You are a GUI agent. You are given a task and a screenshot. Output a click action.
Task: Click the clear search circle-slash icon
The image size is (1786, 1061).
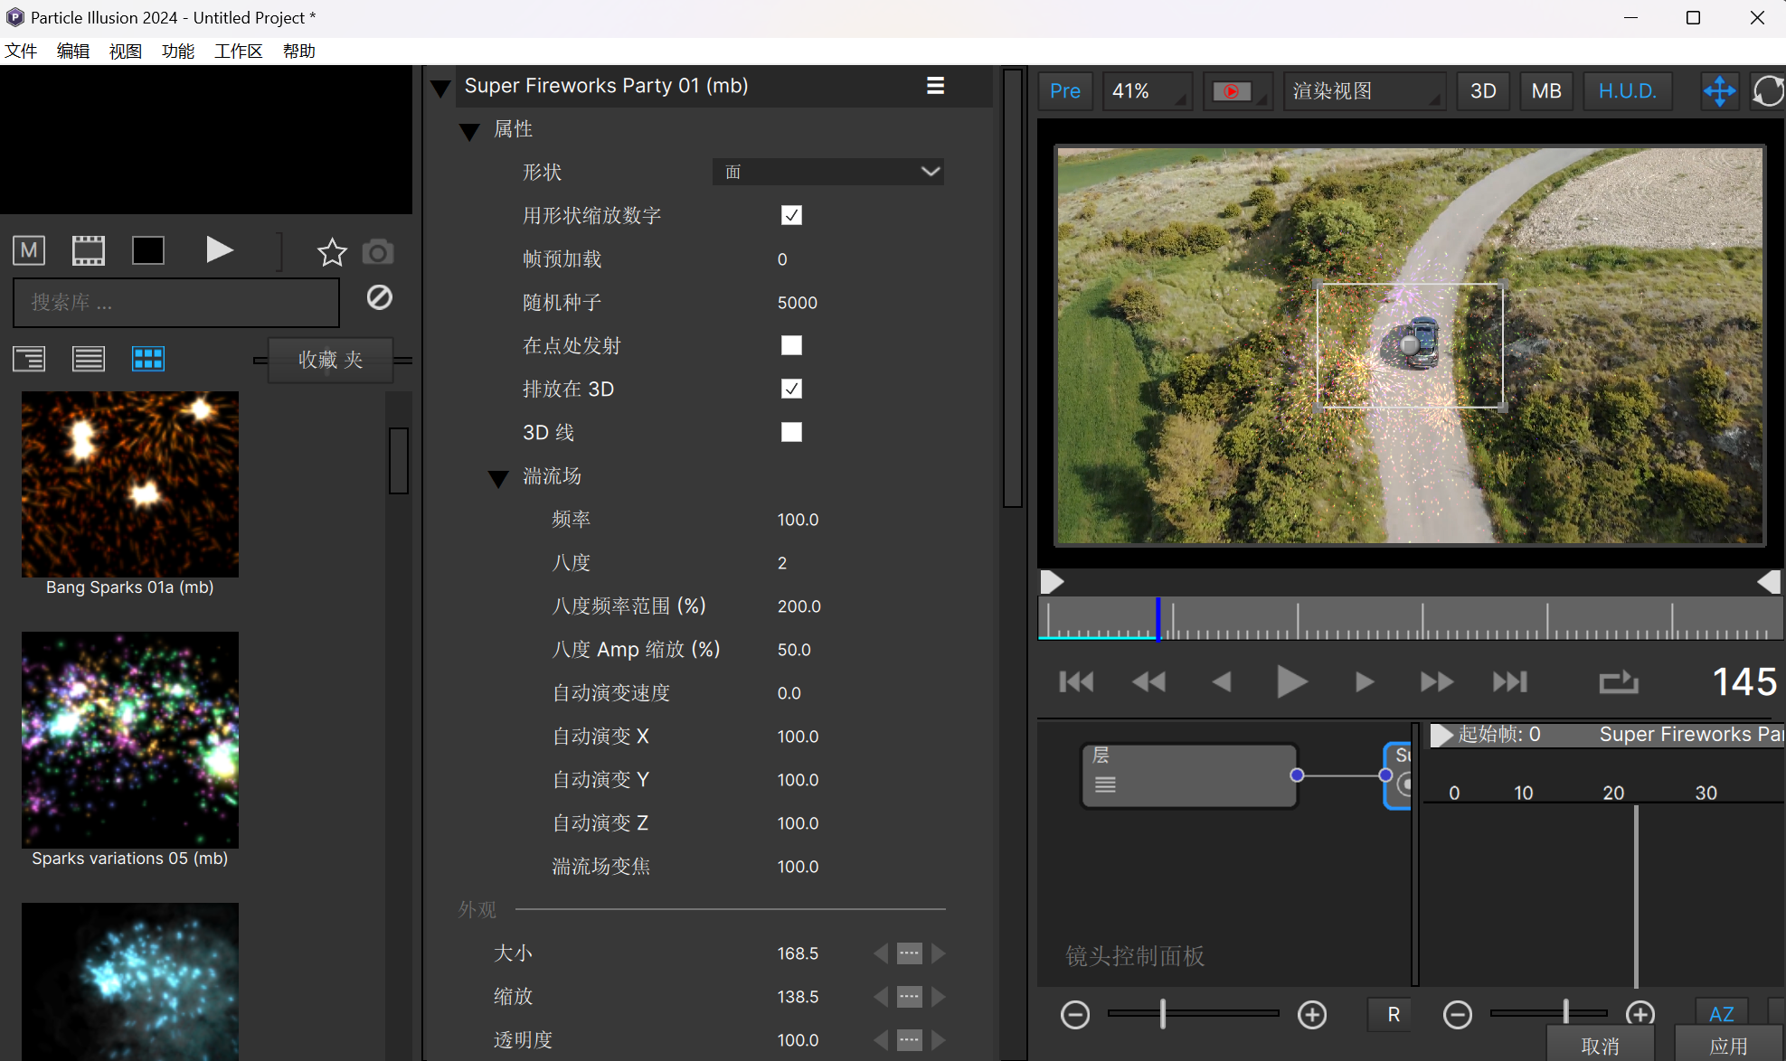pyautogui.click(x=380, y=297)
